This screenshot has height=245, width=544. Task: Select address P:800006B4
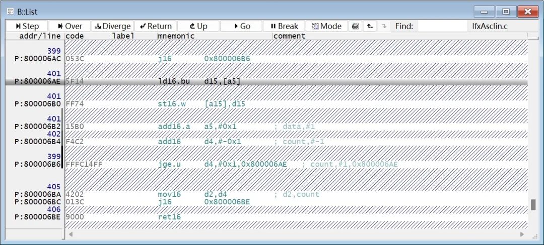click(x=37, y=142)
